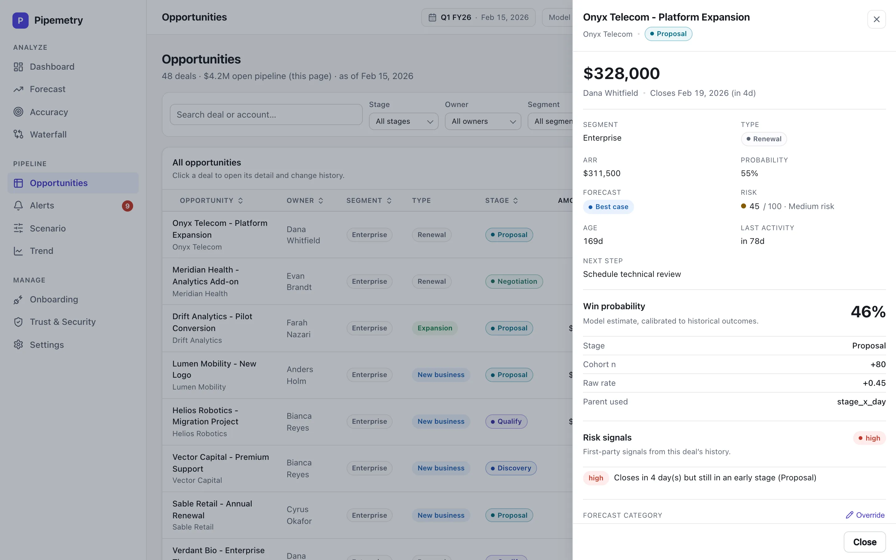
Task: Click the red 9 alerts badge
Action: click(x=127, y=206)
